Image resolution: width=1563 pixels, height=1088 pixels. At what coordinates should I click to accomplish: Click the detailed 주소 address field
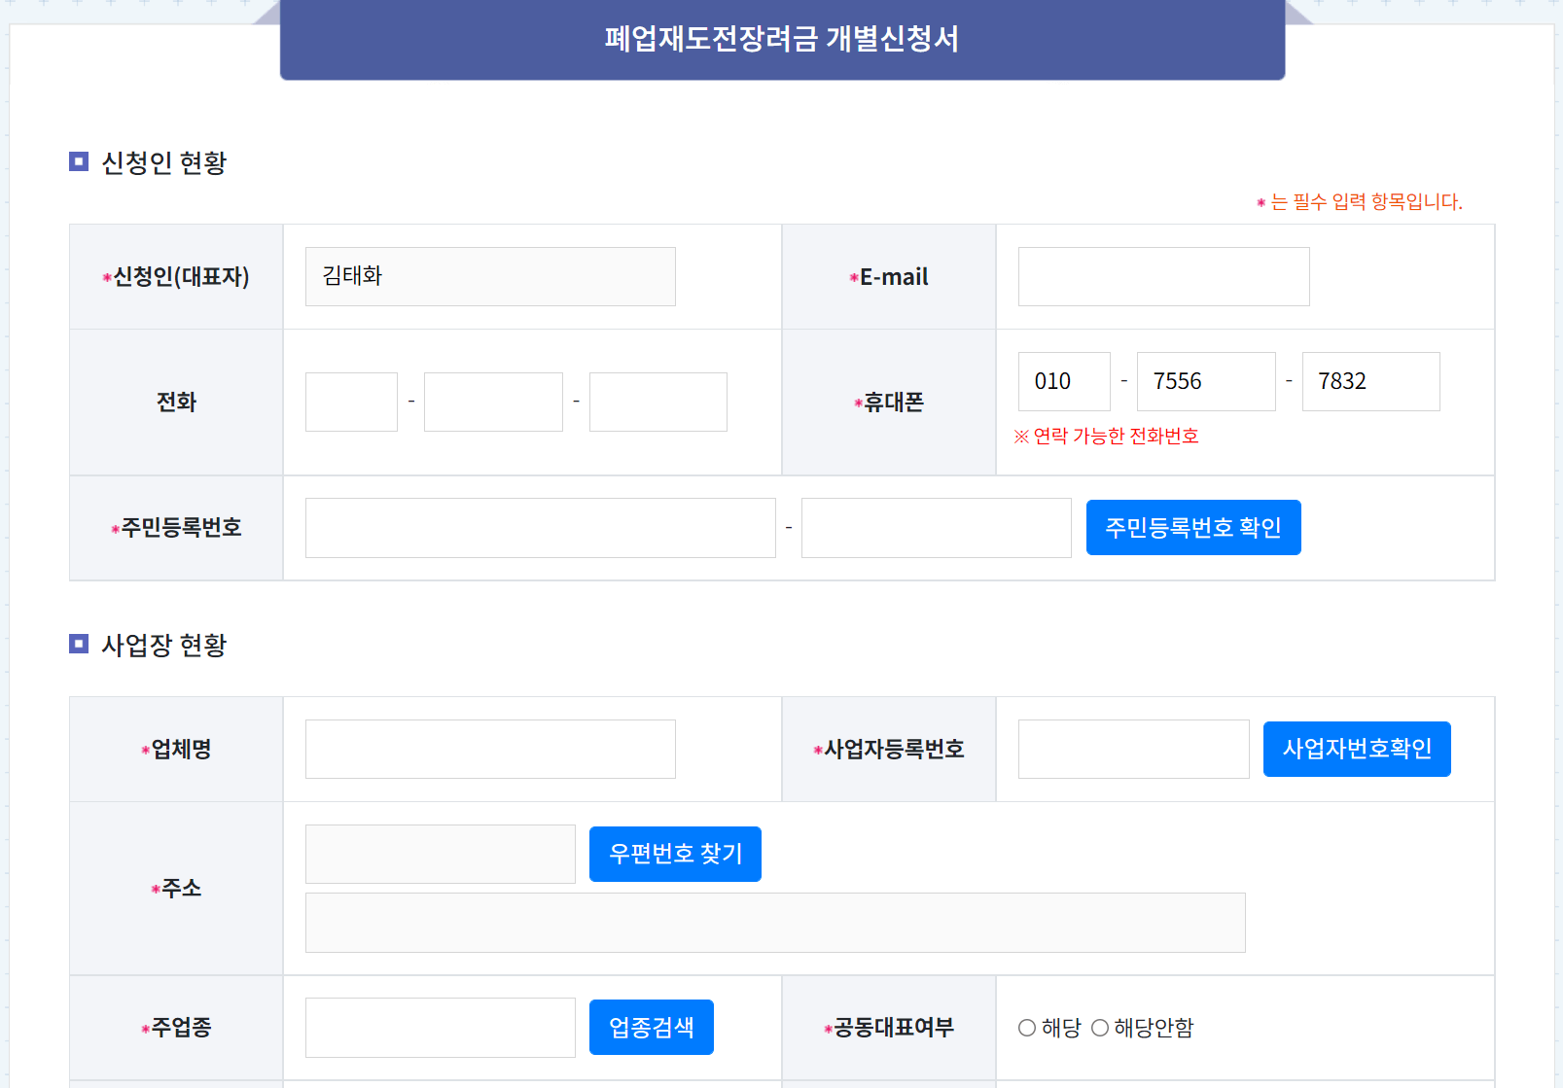click(x=774, y=922)
